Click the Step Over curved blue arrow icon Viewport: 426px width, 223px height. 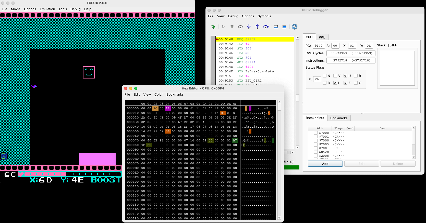coord(266,27)
